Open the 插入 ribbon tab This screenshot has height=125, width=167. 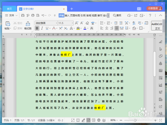(x=67, y=15)
